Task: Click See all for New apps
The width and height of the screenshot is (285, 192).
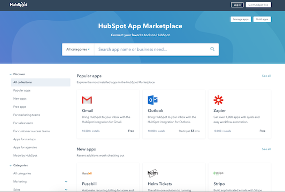Action: pyautogui.click(x=266, y=149)
